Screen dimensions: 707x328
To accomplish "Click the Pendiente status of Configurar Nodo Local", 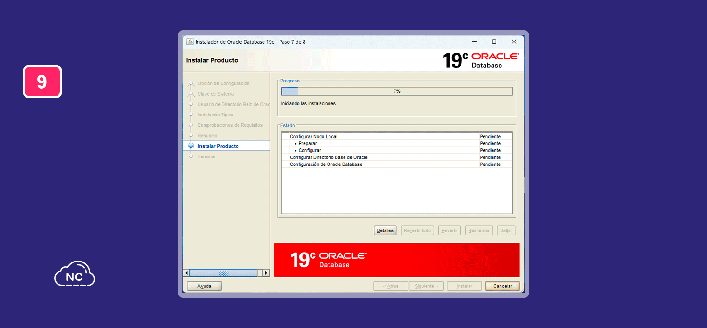I will click(490, 136).
